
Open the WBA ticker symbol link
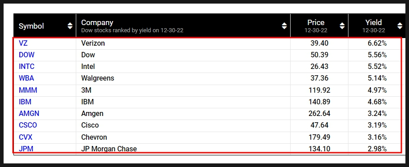tap(26, 78)
